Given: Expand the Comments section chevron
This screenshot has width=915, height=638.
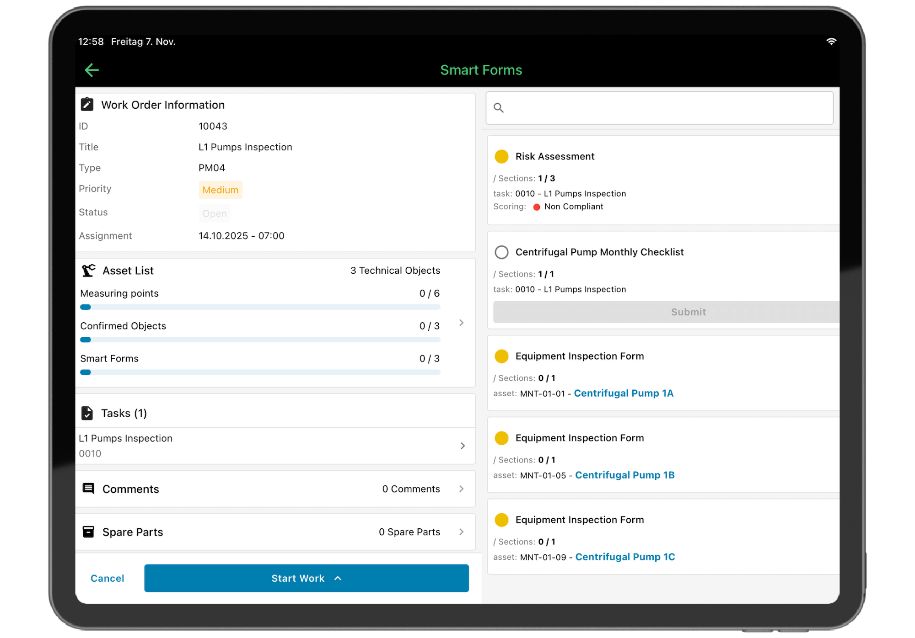Looking at the screenshot, I should tap(461, 489).
